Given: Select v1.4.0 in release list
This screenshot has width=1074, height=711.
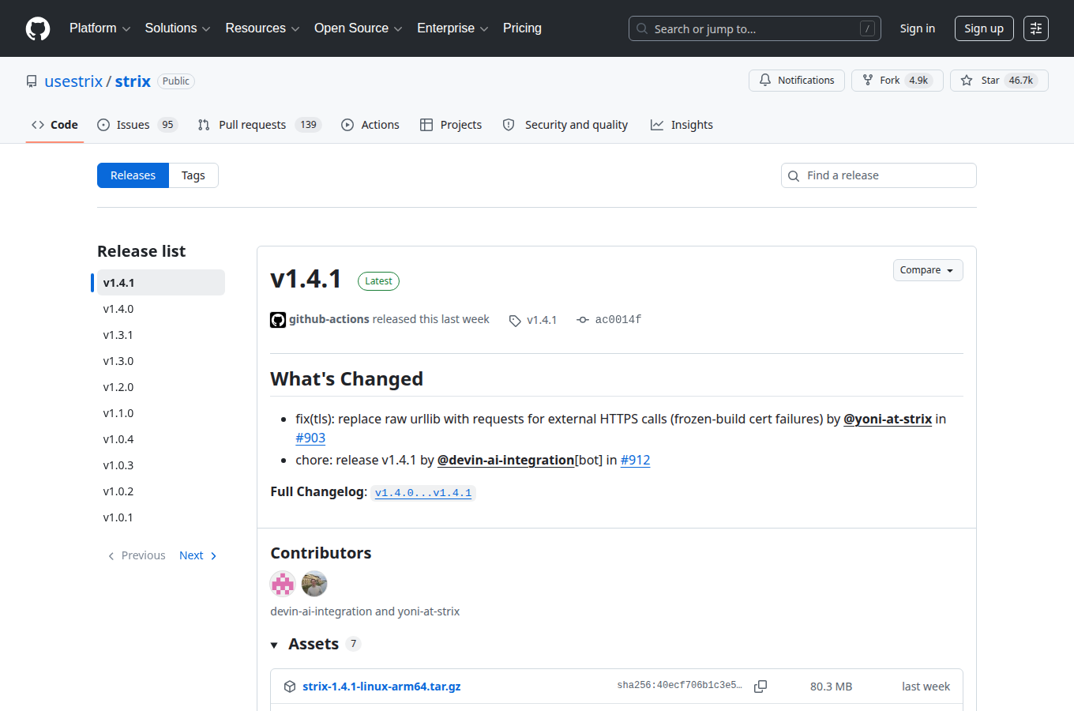Looking at the screenshot, I should pyautogui.click(x=160, y=309).
